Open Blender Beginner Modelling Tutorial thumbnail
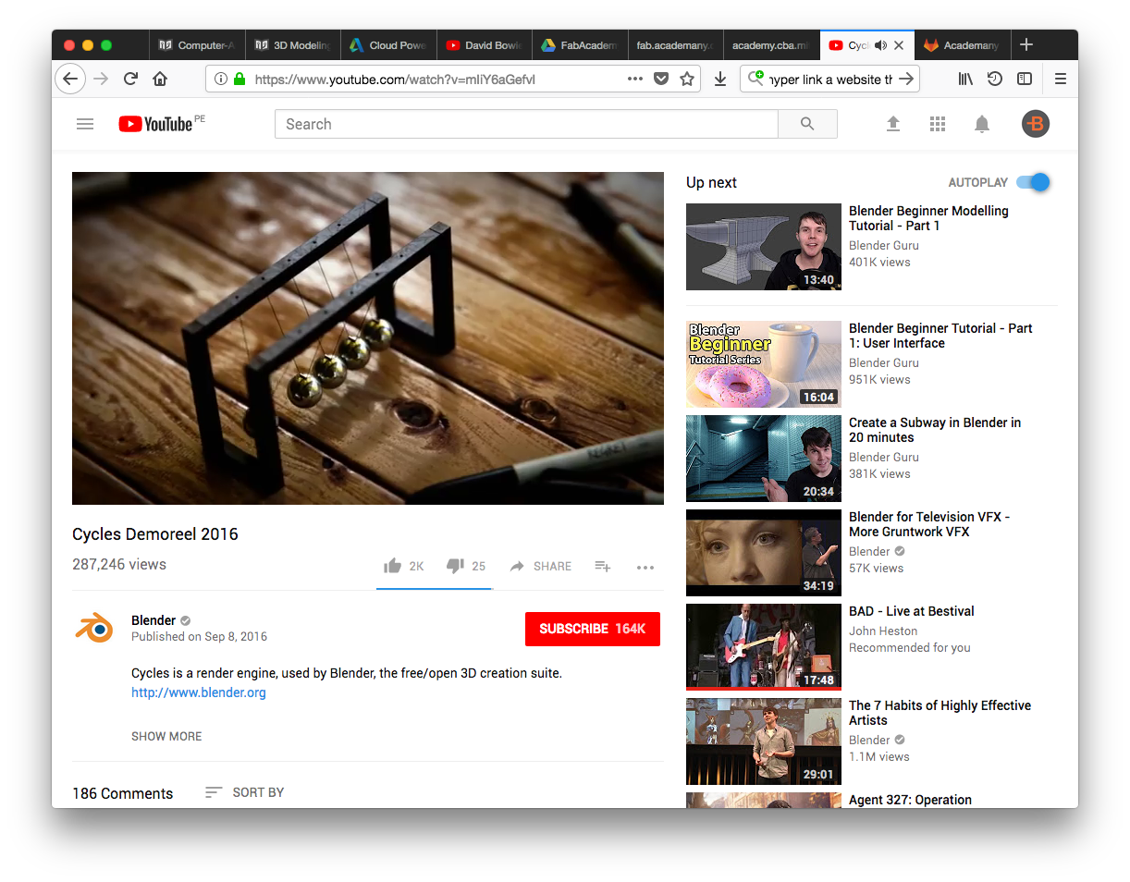 coord(764,247)
